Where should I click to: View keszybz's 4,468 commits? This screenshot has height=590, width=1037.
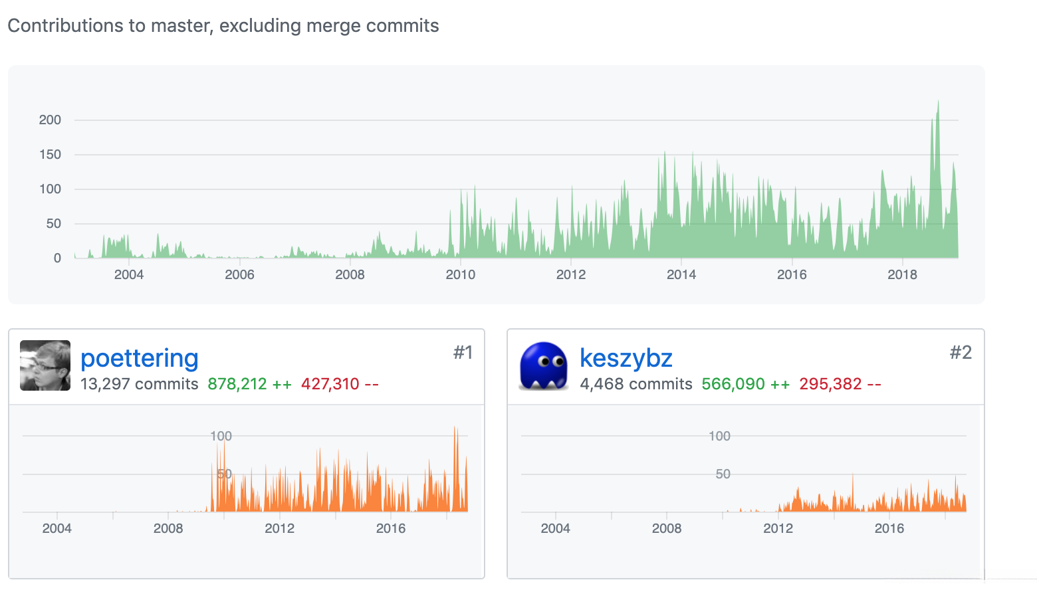(x=636, y=384)
